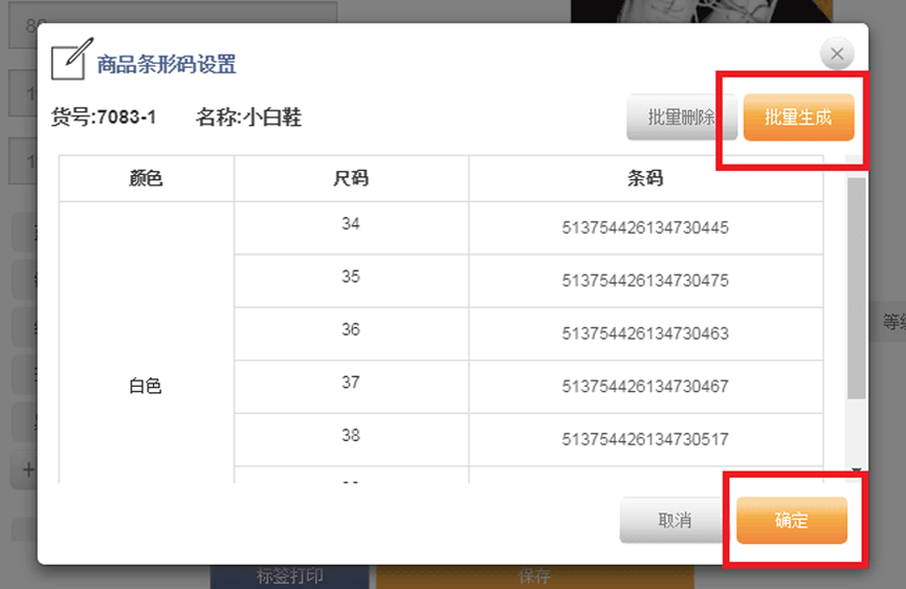This screenshot has width=906, height=589.
Task: Click the scrollbar down arrow
Action: tap(855, 469)
